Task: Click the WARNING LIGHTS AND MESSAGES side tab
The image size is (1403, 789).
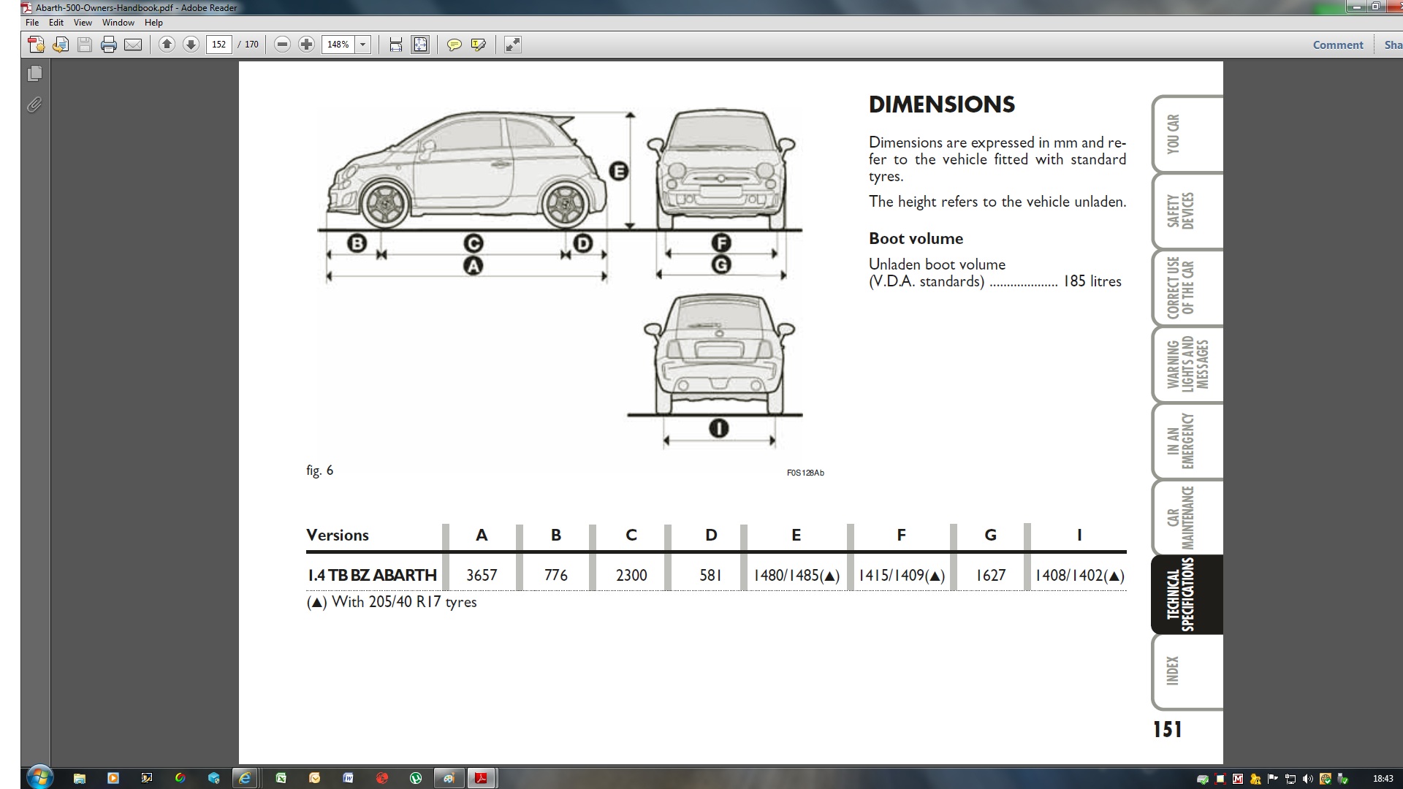Action: (1187, 364)
